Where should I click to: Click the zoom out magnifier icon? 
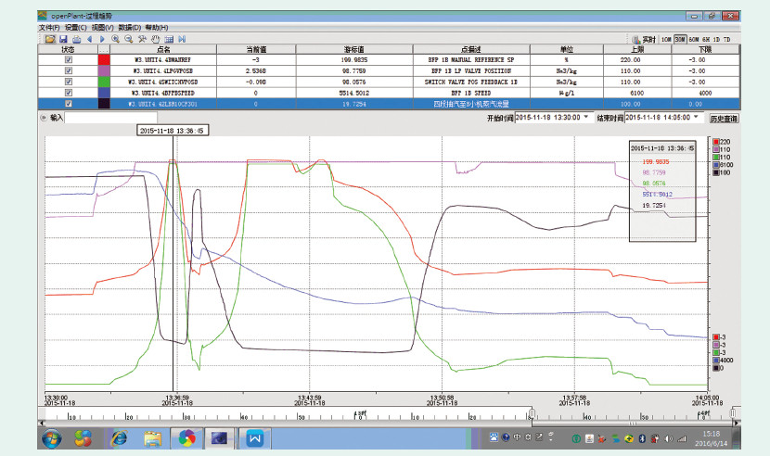click(128, 39)
